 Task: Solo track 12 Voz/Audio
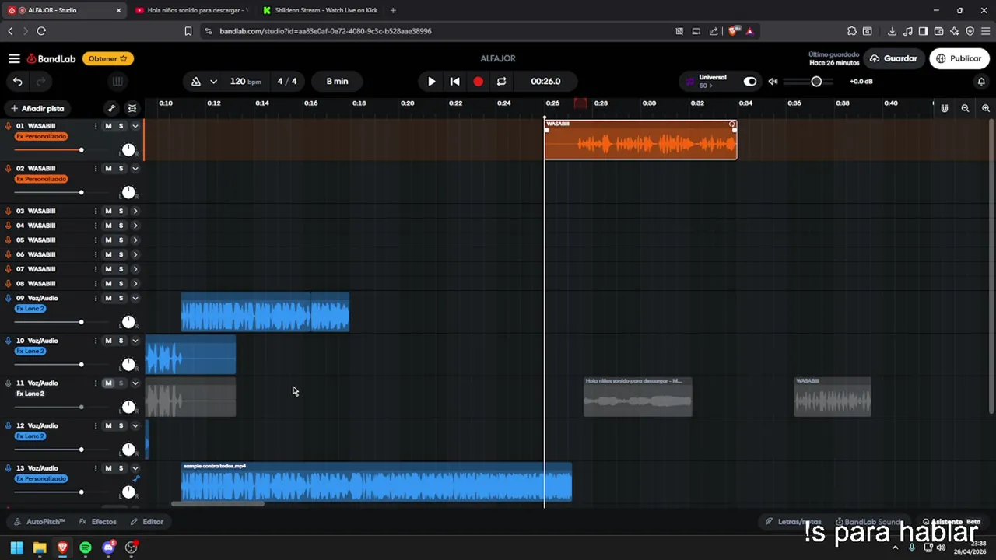click(x=121, y=425)
